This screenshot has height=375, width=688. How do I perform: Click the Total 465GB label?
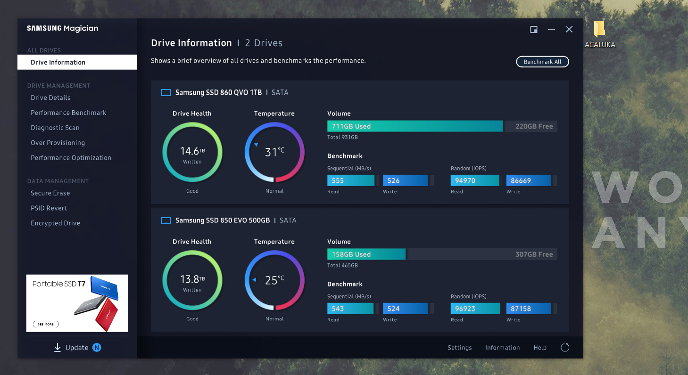[342, 266]
